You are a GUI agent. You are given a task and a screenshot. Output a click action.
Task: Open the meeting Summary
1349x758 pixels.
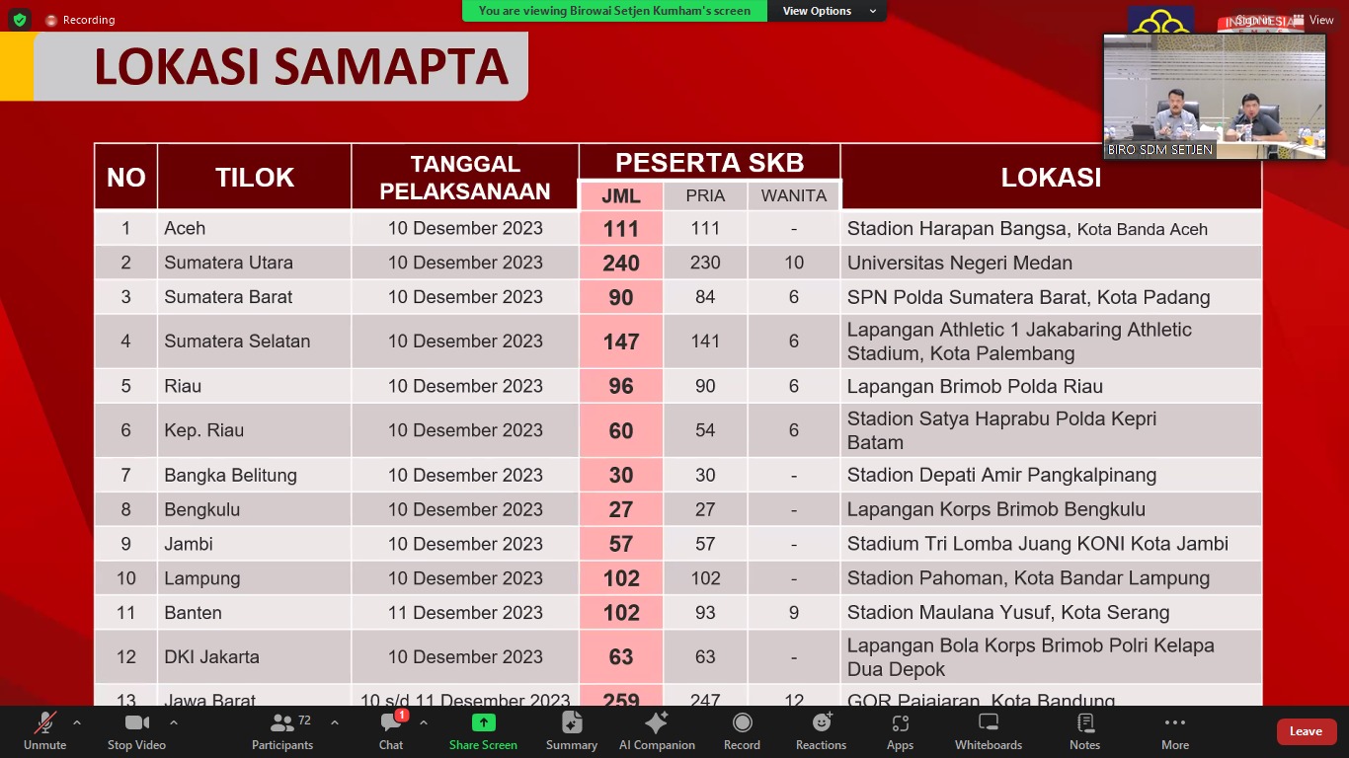(571, 730)
